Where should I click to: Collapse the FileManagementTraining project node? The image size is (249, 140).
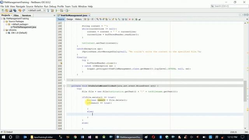coord(2,19)
